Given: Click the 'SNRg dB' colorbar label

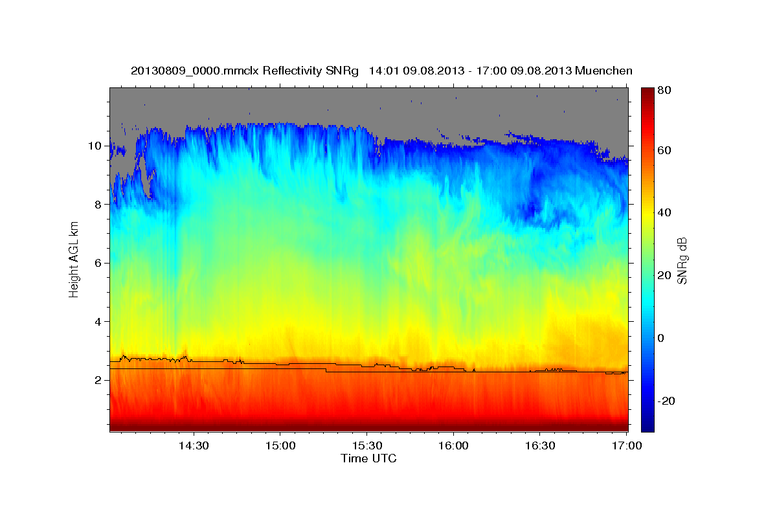Looking at the screenshot, I should click(681, 260).
